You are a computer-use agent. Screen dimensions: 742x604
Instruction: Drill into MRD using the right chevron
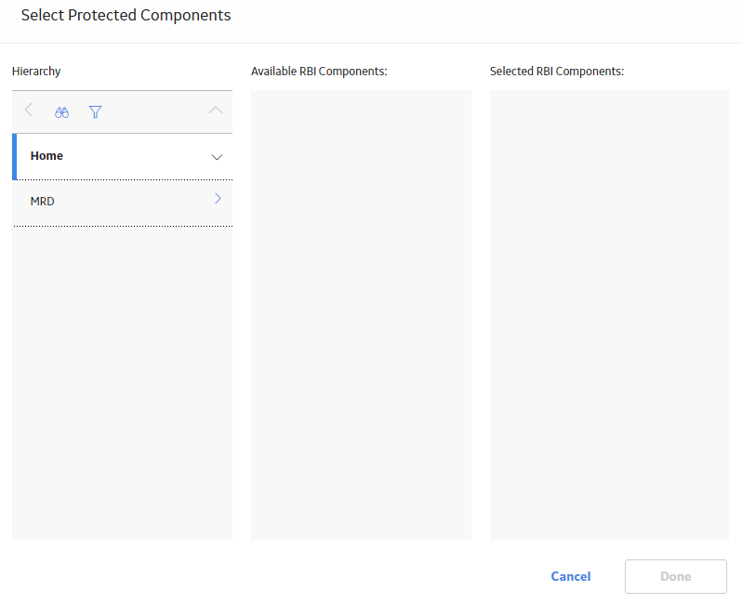click(218, 199)
